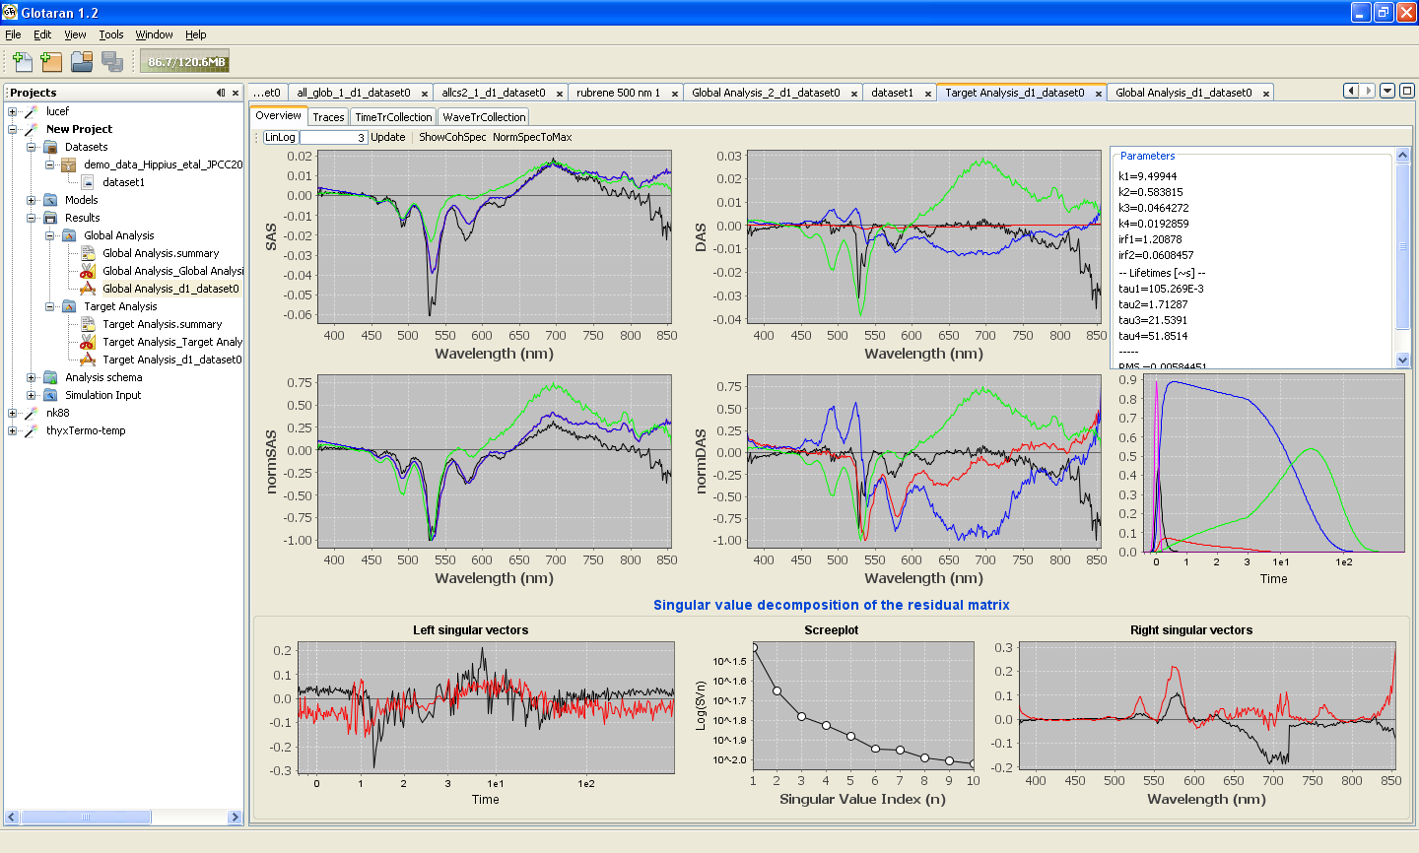This screenshot has height=853, width=1419.
Task: Click the Models folder icon
Action: pos(50,200)
